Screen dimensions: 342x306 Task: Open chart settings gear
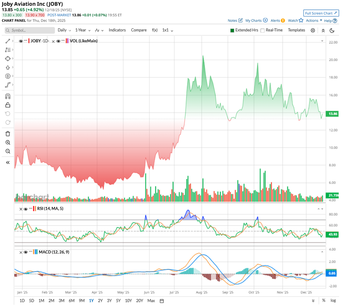(313, 30)
